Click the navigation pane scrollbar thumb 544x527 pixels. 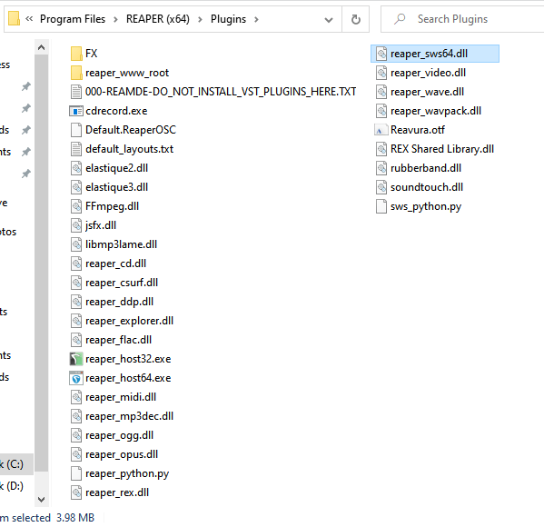pyautogui.click(x=41, y=263)
